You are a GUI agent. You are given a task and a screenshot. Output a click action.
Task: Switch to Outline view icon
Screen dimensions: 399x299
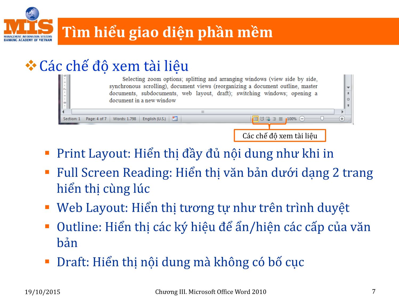click(274, 119)
